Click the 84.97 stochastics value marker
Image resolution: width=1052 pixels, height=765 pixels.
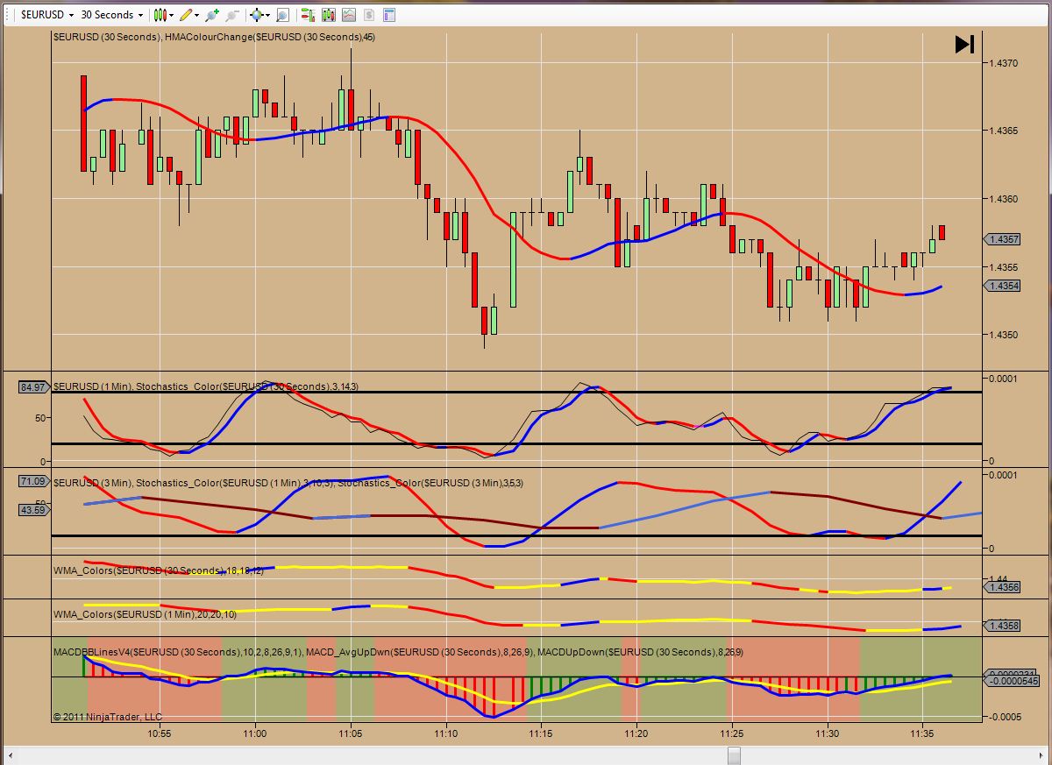point(33,386)
